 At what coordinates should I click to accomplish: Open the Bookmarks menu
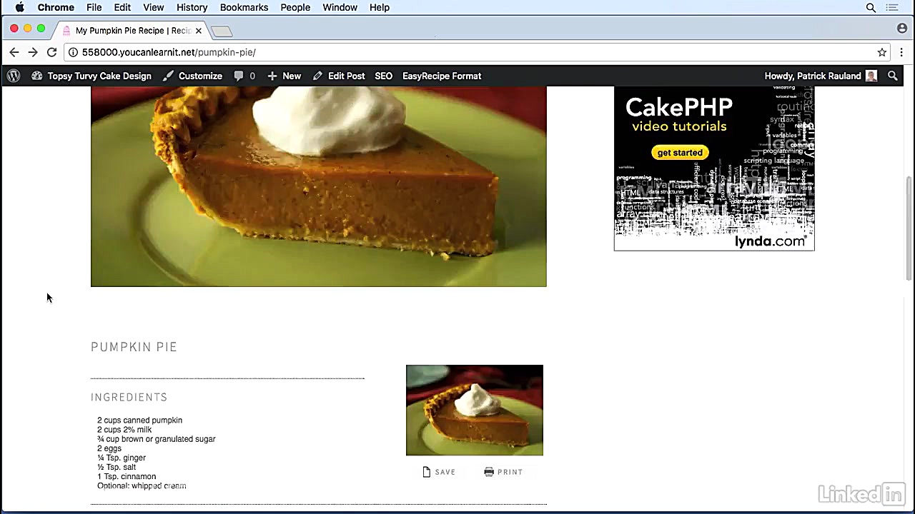pos(244,7)
